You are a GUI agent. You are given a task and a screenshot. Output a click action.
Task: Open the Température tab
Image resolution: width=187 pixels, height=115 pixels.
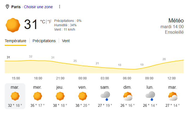coord(15,41)
